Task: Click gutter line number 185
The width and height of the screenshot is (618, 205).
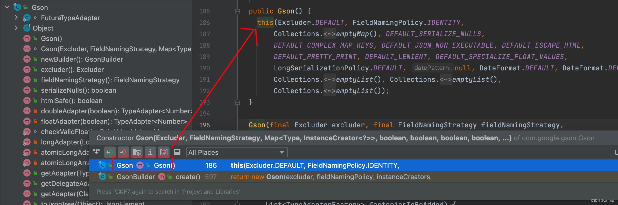Action: [205, 11]
